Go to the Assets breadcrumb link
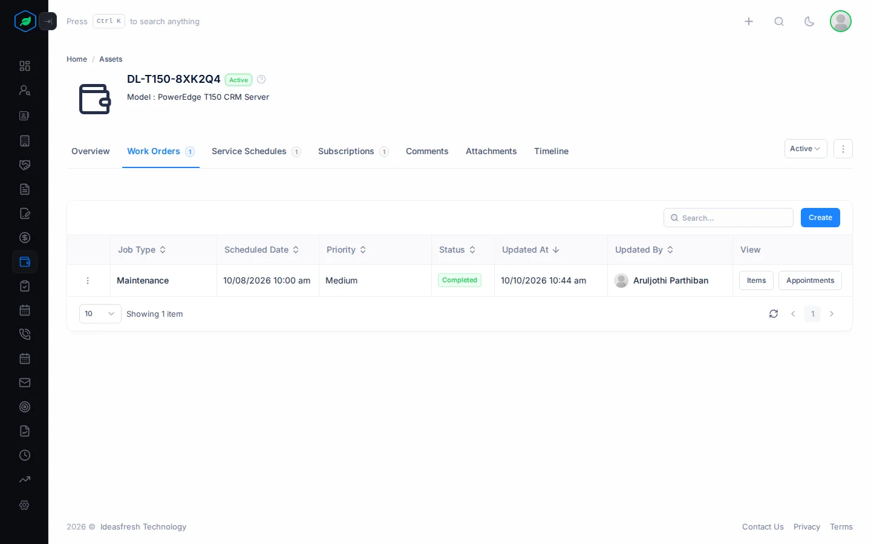The width and height of the screenshot is (871, 544). pyautogui.click(x=111, y=59)
